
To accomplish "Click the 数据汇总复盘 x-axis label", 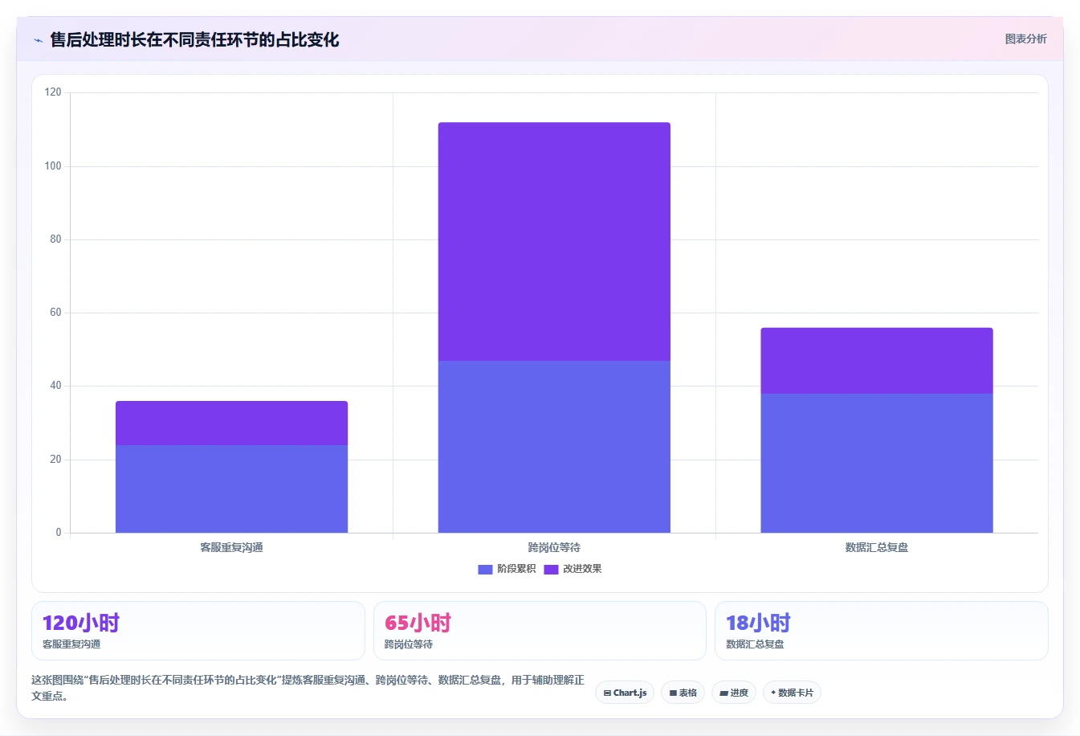I will tap(877, 547).
